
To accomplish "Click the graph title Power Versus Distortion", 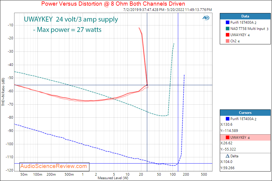I will coord(113,4).
